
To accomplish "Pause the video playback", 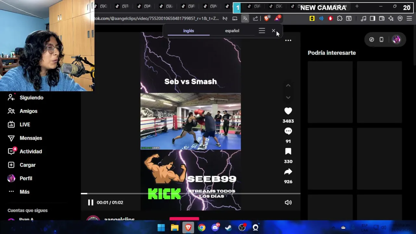I will click(91, 202).
